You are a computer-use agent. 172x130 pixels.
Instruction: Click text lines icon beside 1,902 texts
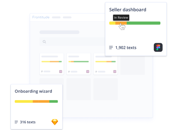(x=111, y=47)
